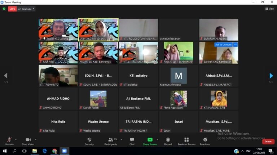Click the SOLIH, S.Pd.I - BATURRADEN tile
The image size is (277, 155).
click(x=98, y=76)
